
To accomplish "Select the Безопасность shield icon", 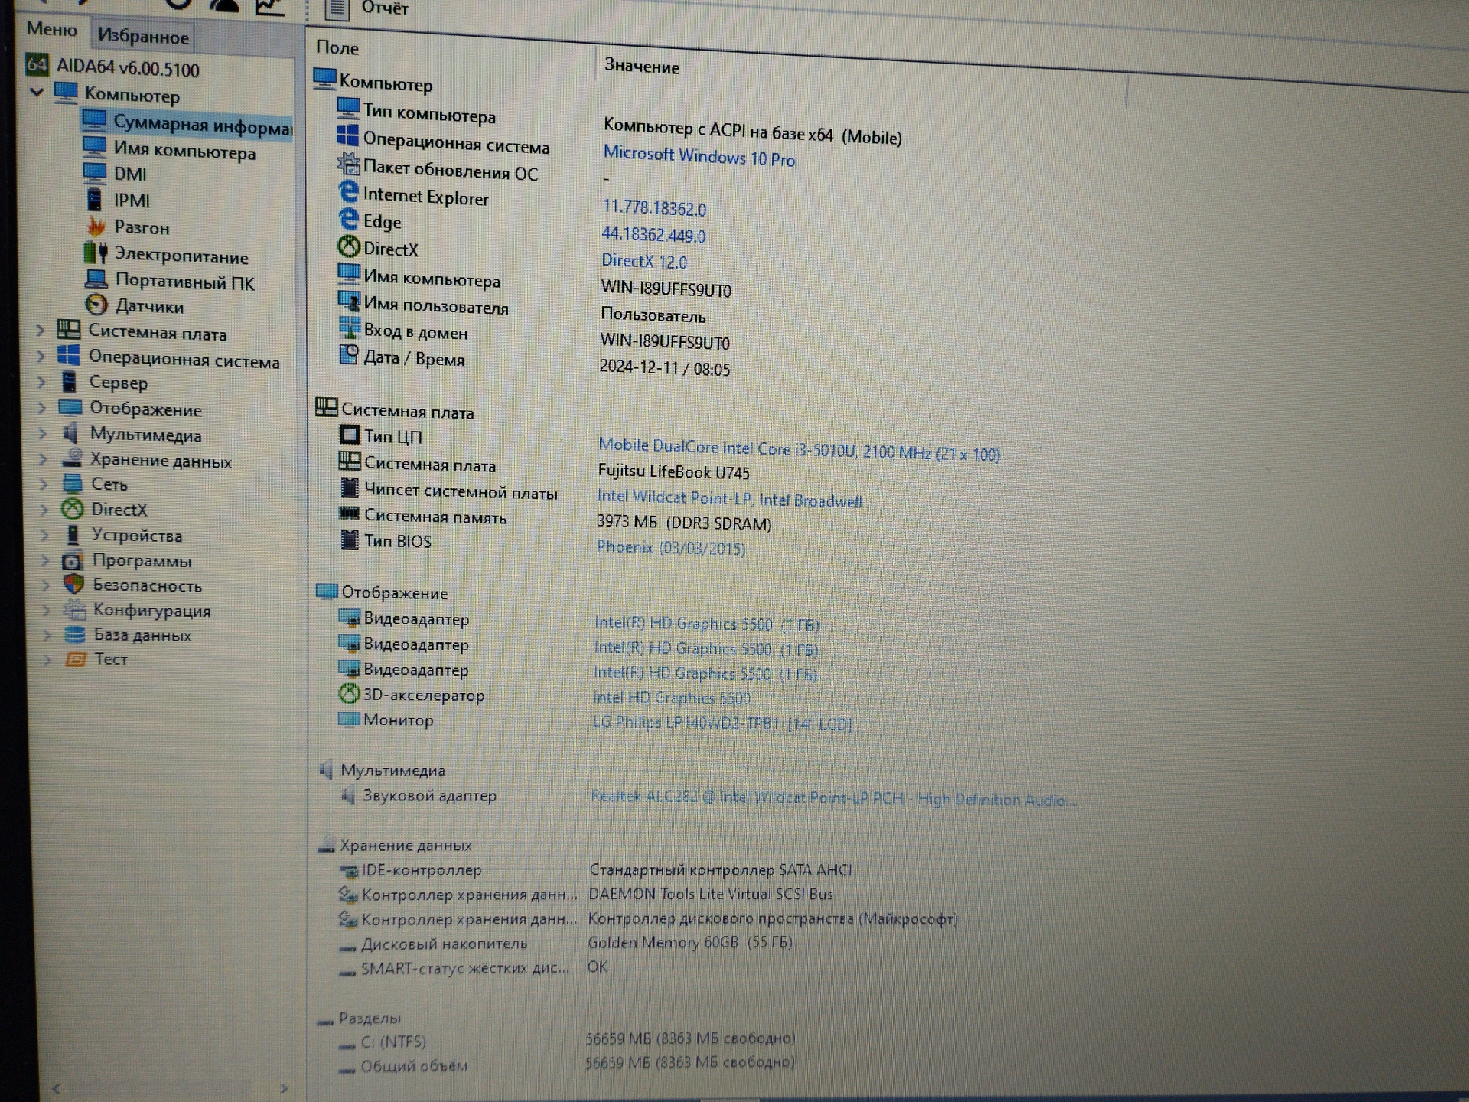I will pyautogui.click(x=73, y=585).
